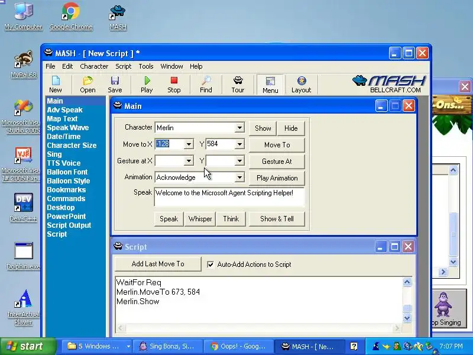Select Map Text in the sidebar
Viewport: 473px width, 355px height.
coord(62,119)
